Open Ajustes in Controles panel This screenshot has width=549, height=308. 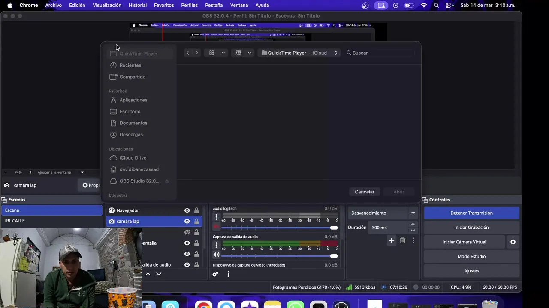471,271
